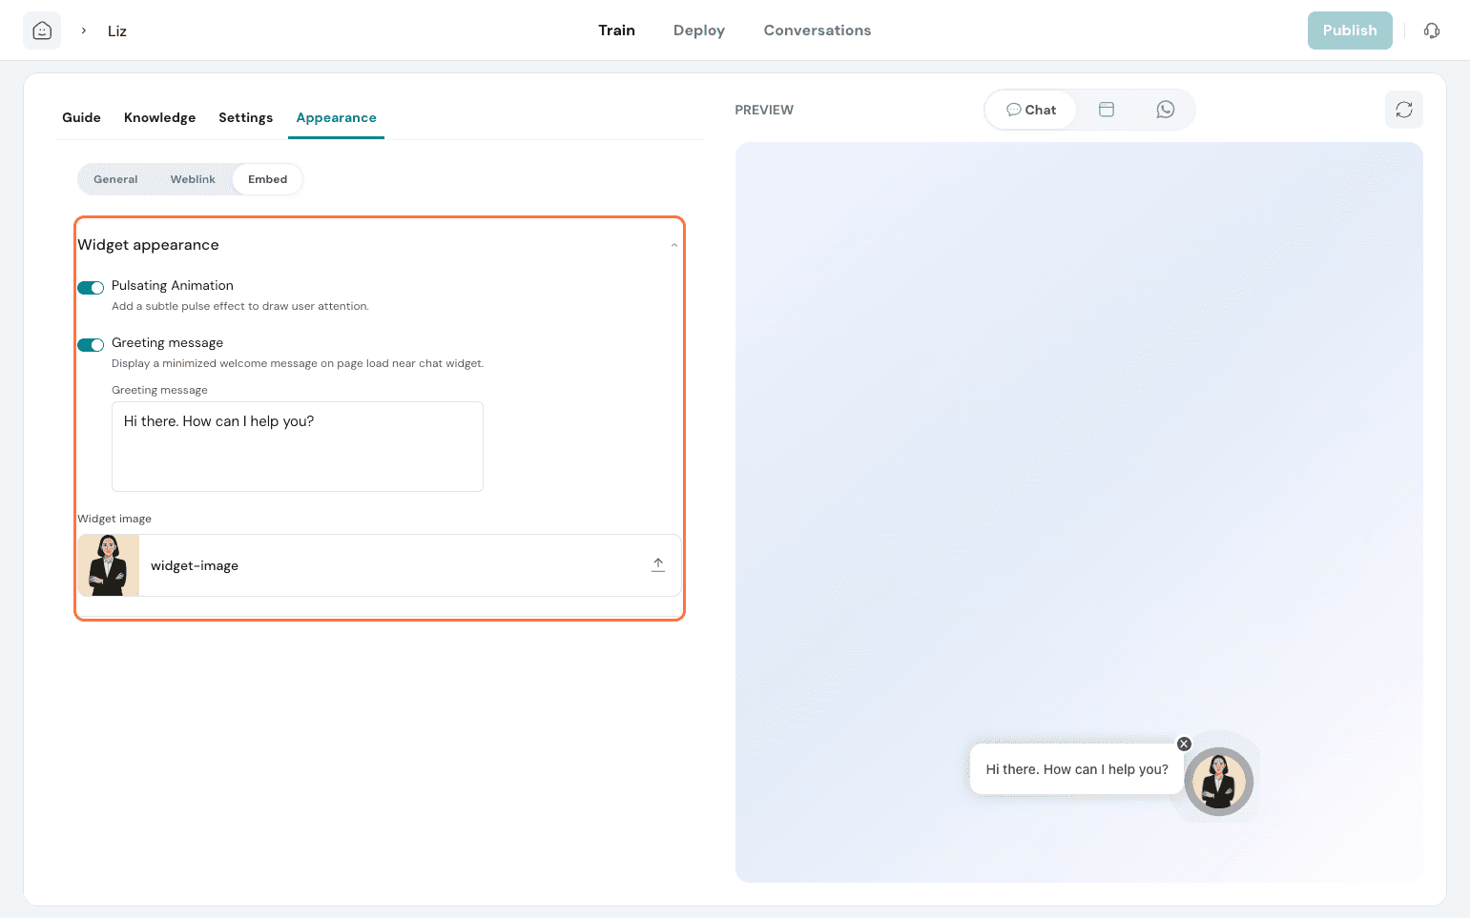1470x918 pixels.
Task: Select the web window preview icon
Action: (1106, 110)
